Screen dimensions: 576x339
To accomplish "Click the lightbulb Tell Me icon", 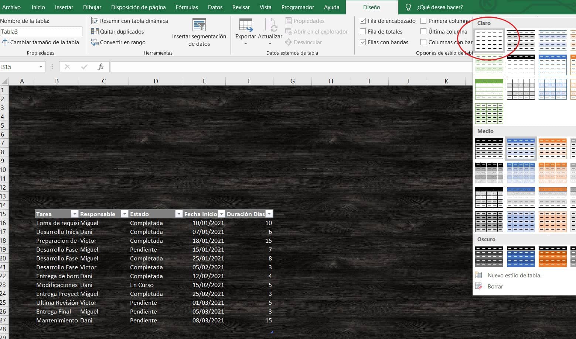I will tap(408, 7).
